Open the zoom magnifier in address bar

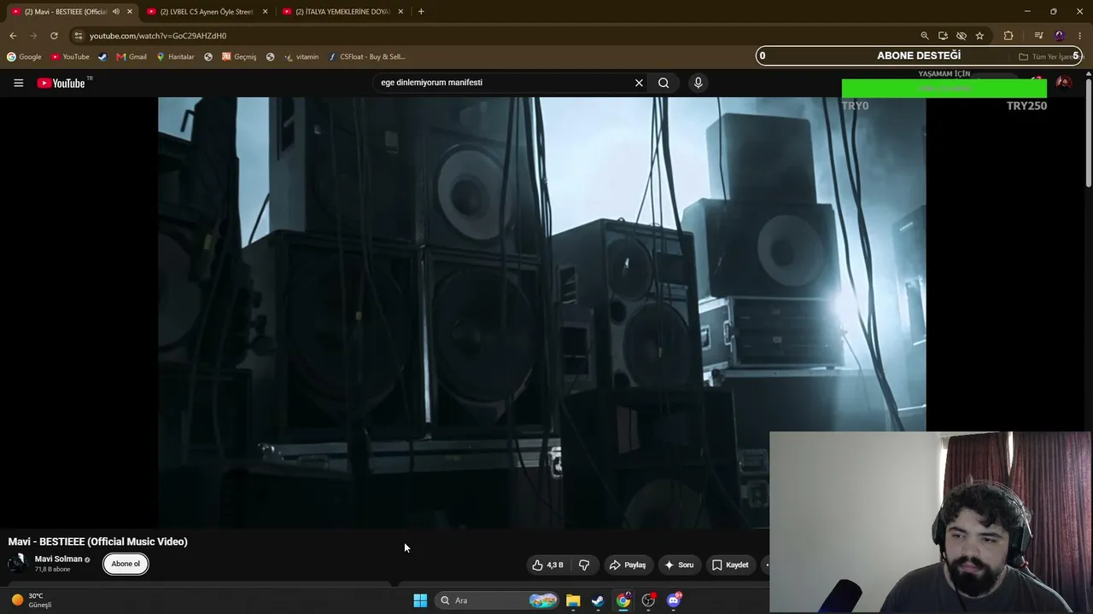(924, 36)
